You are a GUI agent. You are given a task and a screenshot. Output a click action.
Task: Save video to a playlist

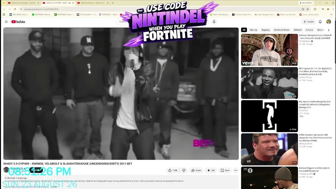tap(225, 170)
